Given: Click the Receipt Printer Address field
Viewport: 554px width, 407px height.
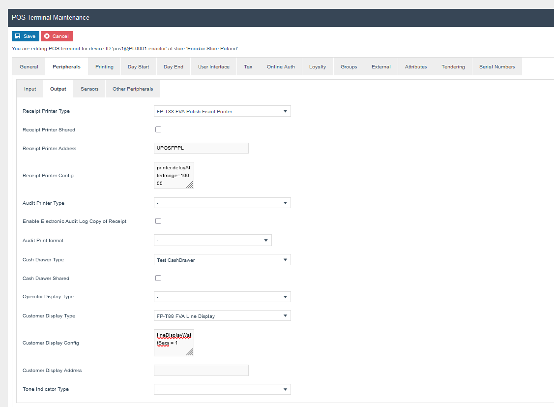Looking at the screenshot, I should [201, 148].
